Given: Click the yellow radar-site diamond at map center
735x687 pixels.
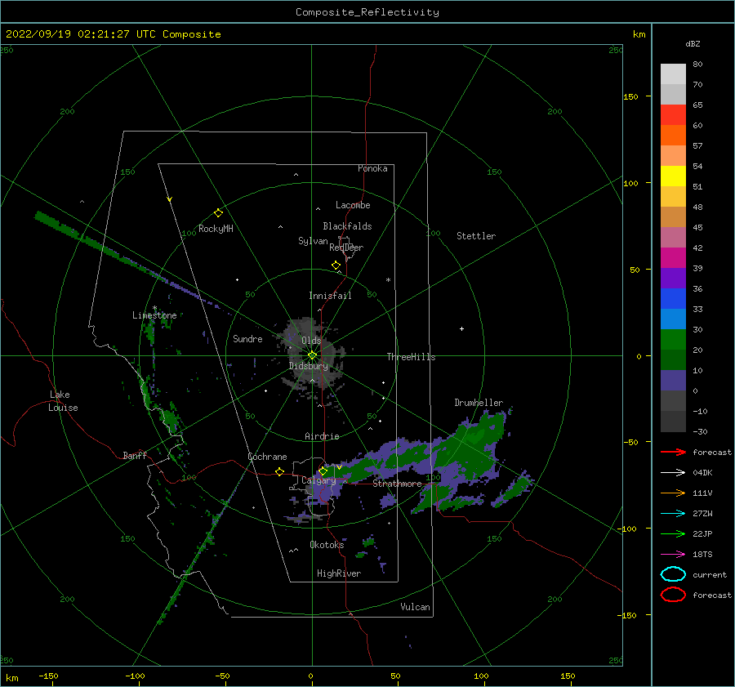Looking at the screenshot, I should coord(312,355).
